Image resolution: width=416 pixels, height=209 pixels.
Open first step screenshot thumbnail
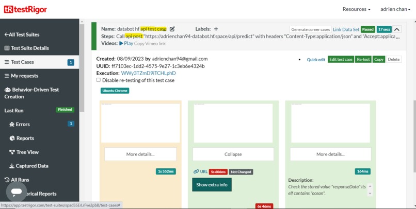click(x=140, y=123)
